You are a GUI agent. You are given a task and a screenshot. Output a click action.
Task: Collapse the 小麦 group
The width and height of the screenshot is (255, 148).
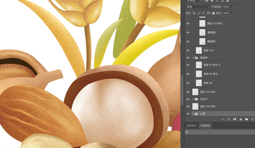coord(193,114)
